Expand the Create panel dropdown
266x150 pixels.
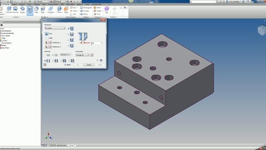click(x=16, y=17)
